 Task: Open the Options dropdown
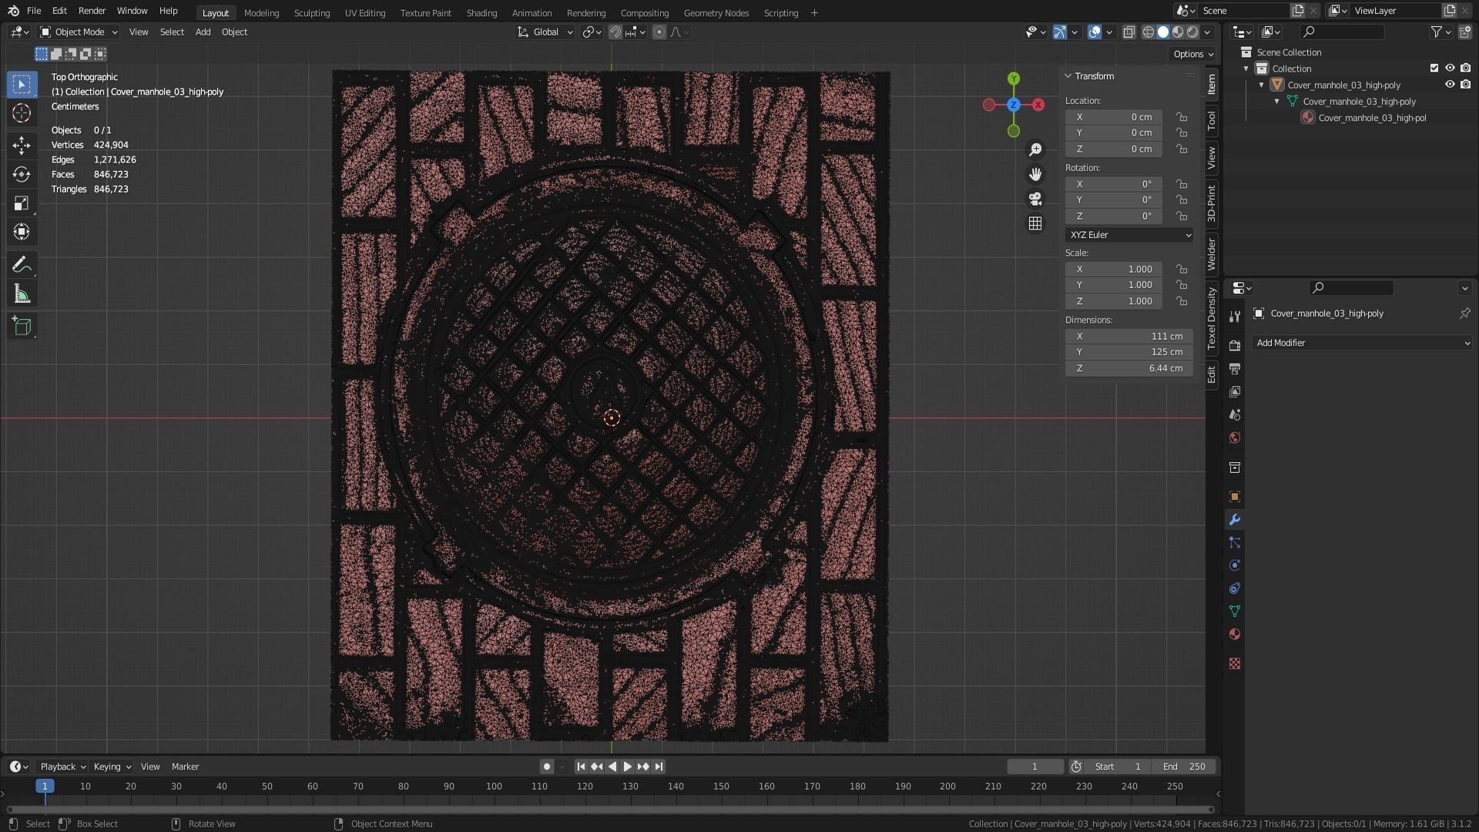click(x=1192, y=54)
